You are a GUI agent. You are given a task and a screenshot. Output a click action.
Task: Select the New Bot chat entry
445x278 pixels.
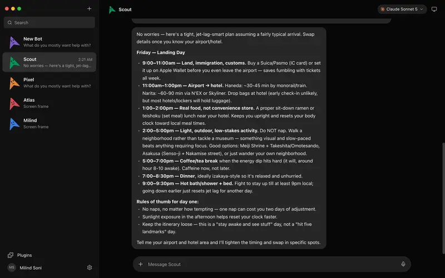click(x=50, y=42)
